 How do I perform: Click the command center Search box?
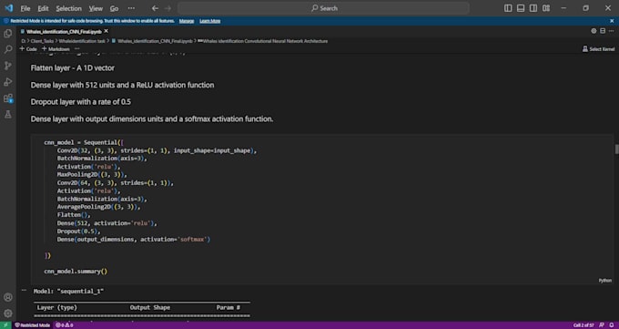click(324, 8)
